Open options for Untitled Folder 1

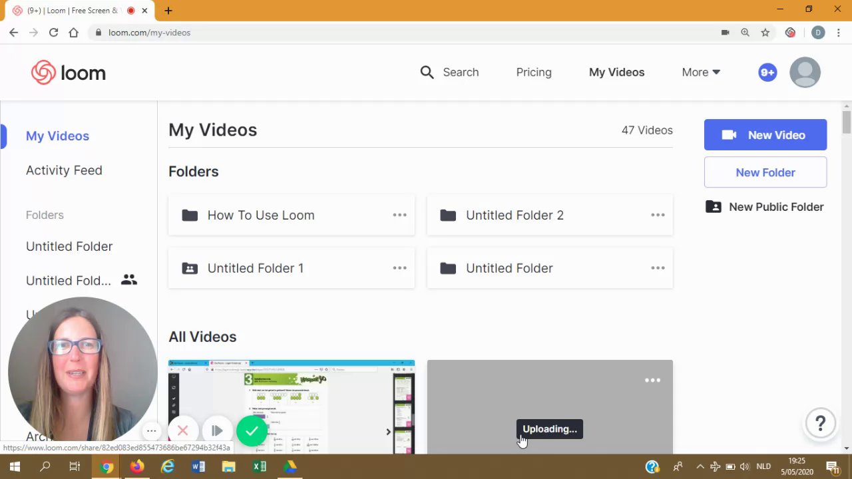coord(399,268)
